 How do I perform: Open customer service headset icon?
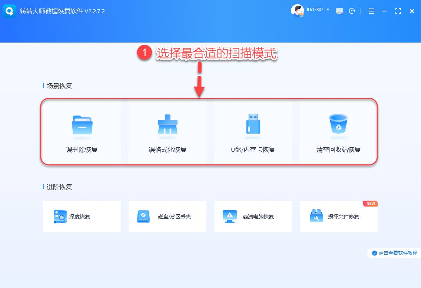[352, 11]
